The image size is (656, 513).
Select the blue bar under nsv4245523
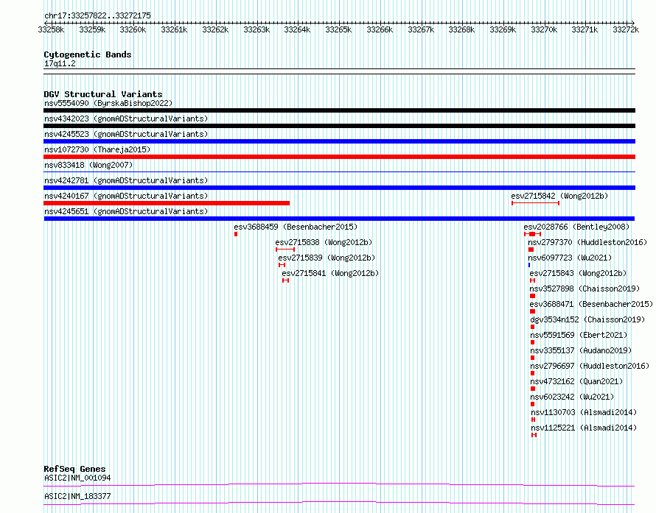click(339, 141)
